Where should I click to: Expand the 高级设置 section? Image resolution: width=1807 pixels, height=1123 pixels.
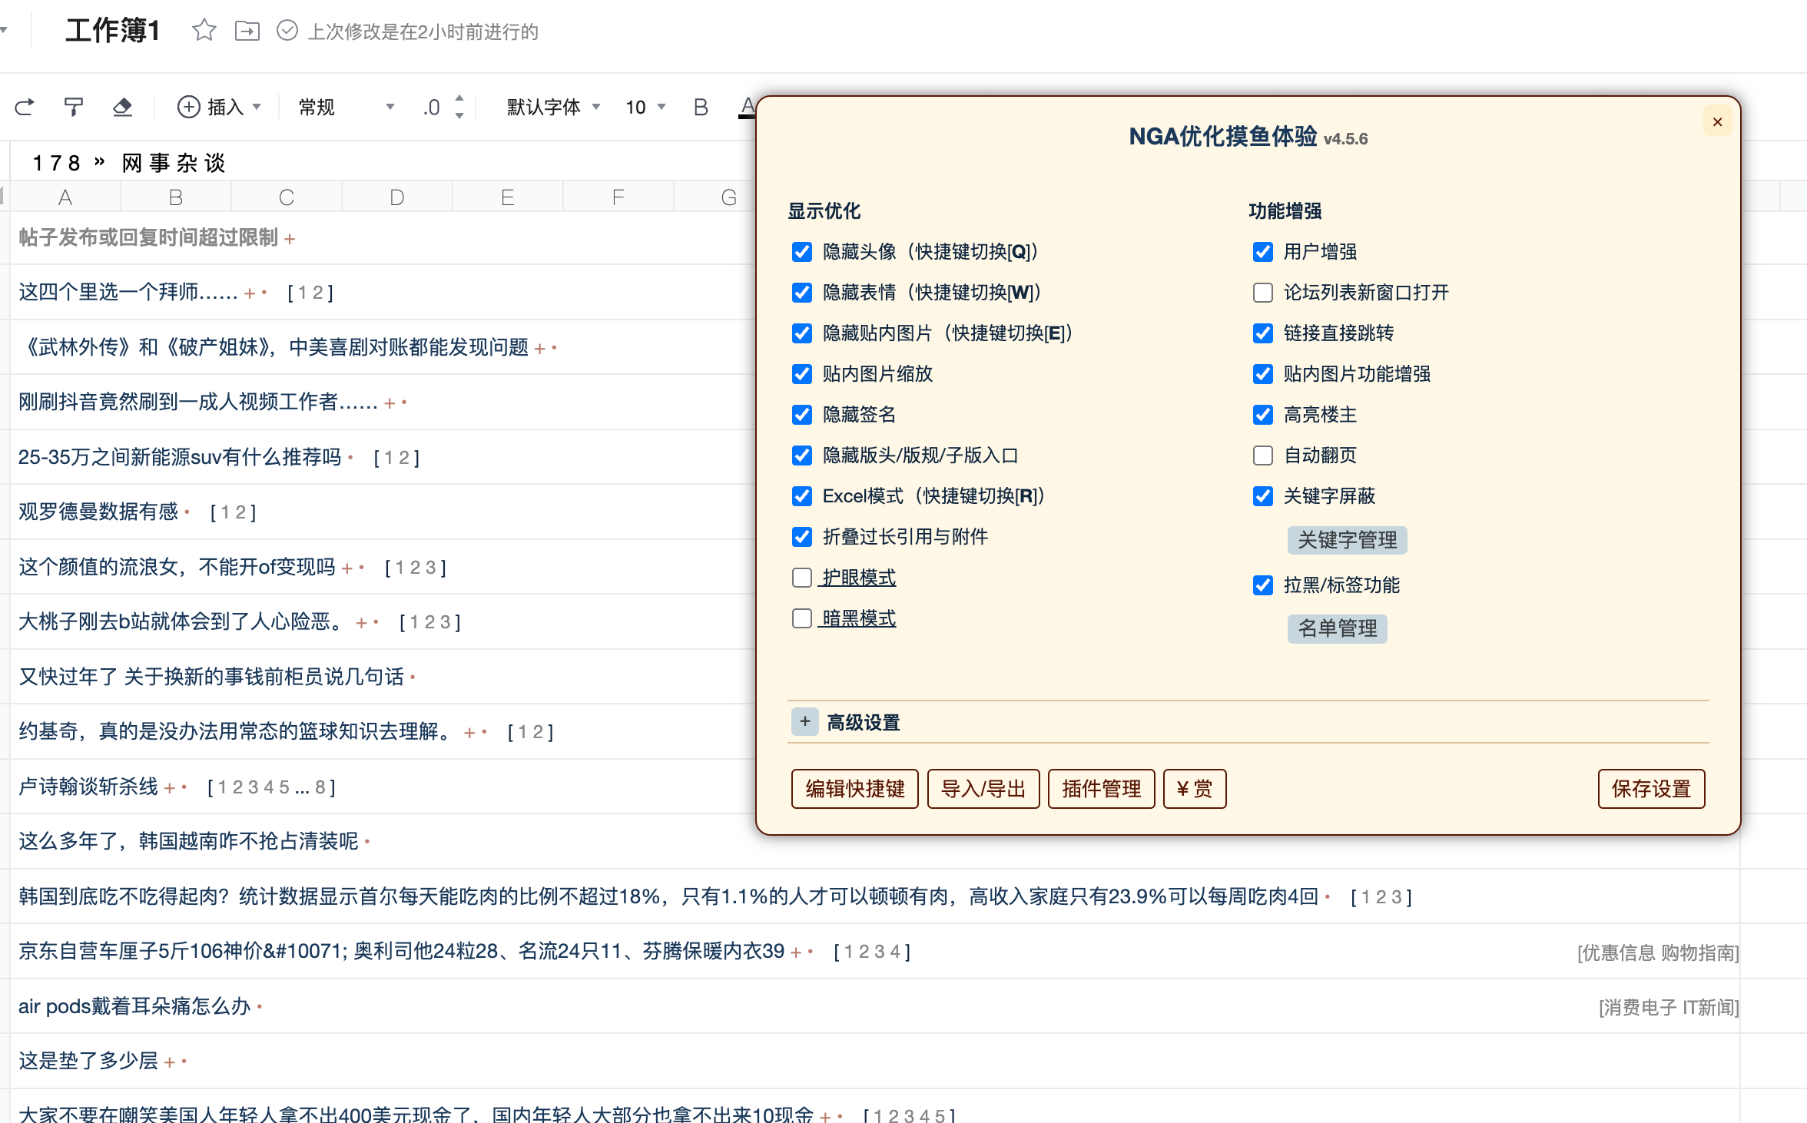804,722
